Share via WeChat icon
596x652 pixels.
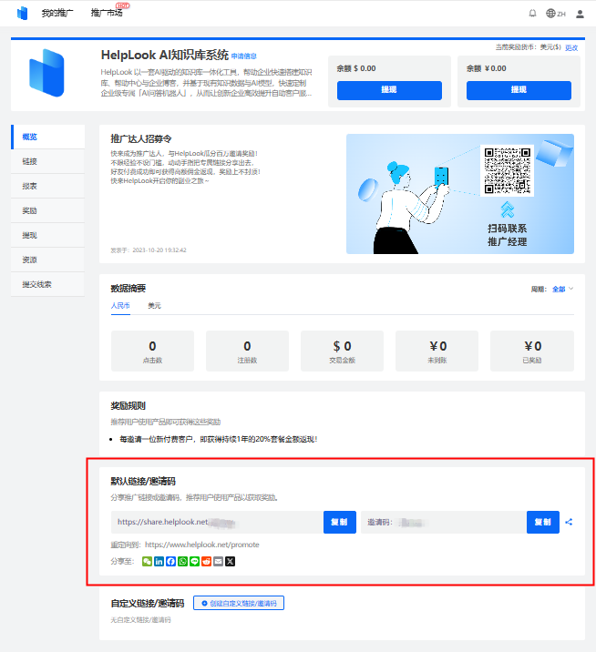tap(147, 561)
